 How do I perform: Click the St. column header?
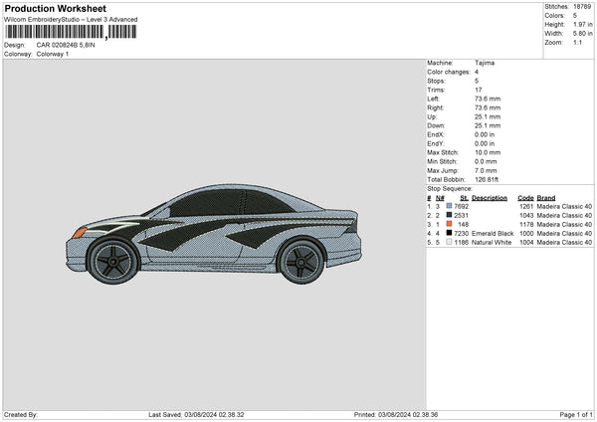click(x=464, y=197)
